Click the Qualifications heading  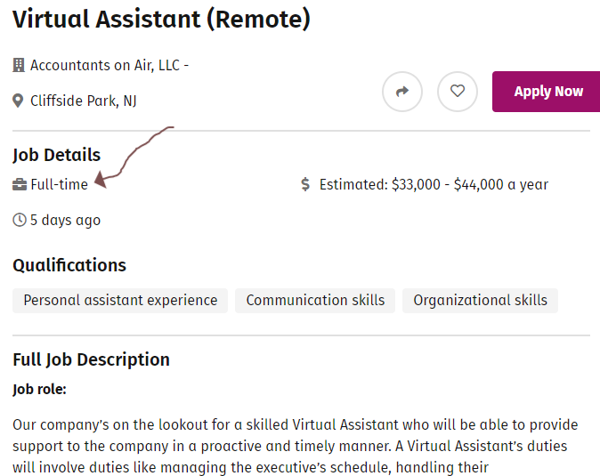[69, 265]
